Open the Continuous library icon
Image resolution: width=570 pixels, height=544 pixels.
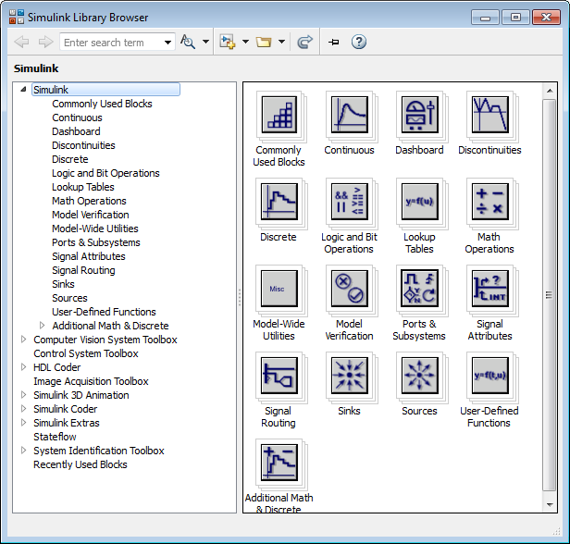(350, 115)
